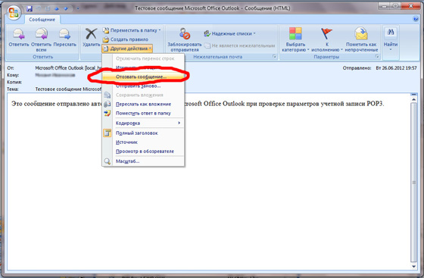
Task: Collapse the Другие действия dropdown
Action: click(x=127, y=48)
